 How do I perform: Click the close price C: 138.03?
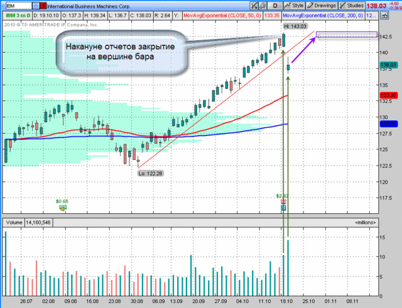click(x=141, y=16)
